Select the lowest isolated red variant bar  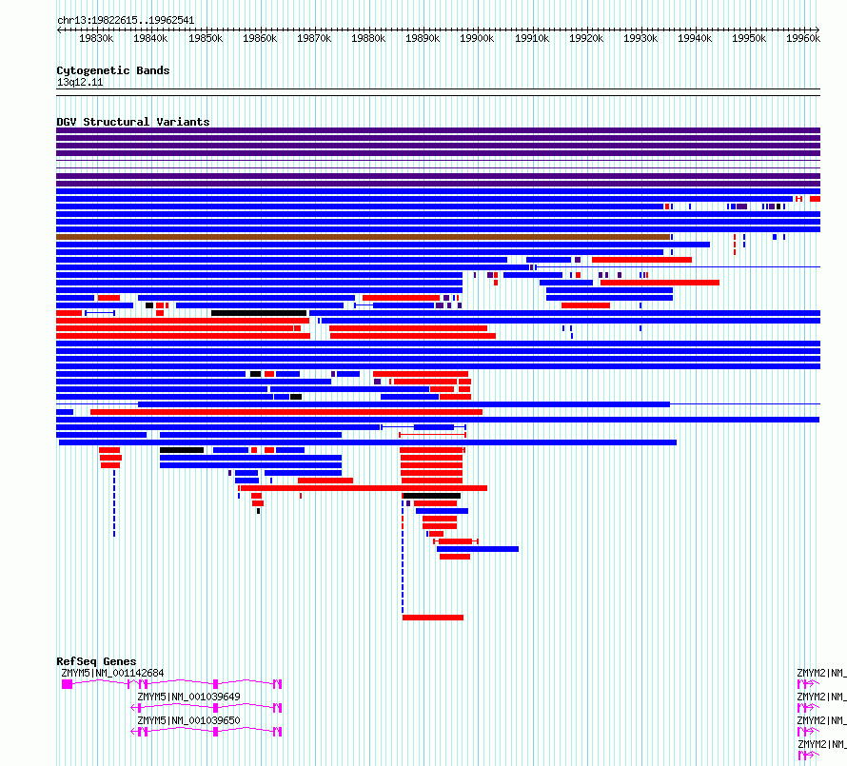[433, 618]
